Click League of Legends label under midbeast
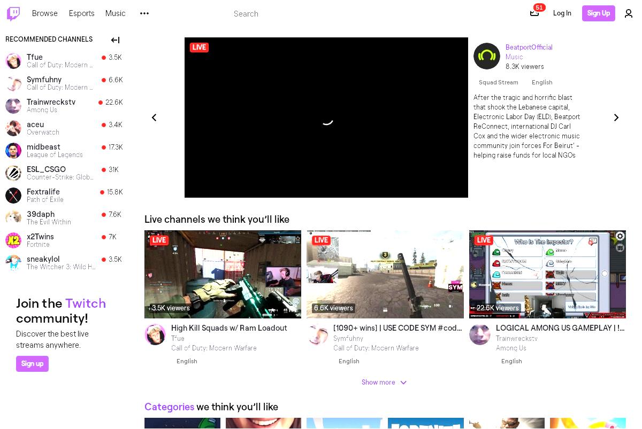This screenshot has height=429, width=642. coord(55,155)
